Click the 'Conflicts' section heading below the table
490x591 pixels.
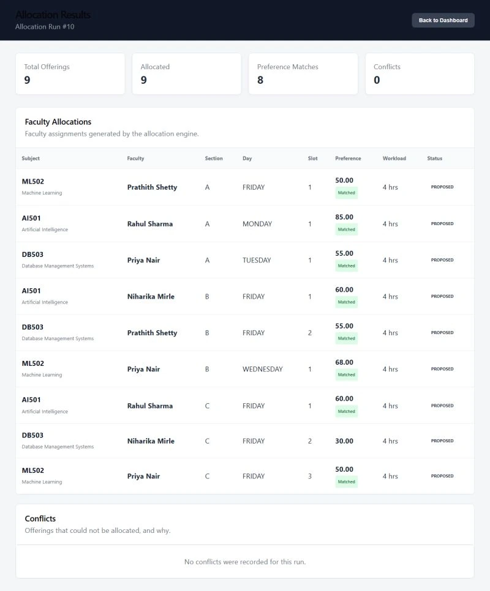tap(40, 519)
